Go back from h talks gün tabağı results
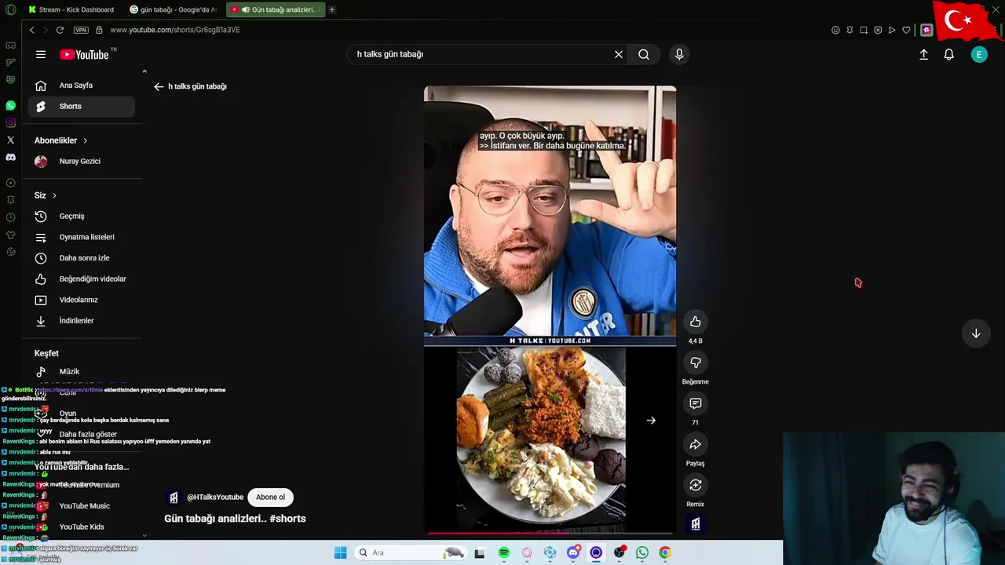 (x=159, y=86)
